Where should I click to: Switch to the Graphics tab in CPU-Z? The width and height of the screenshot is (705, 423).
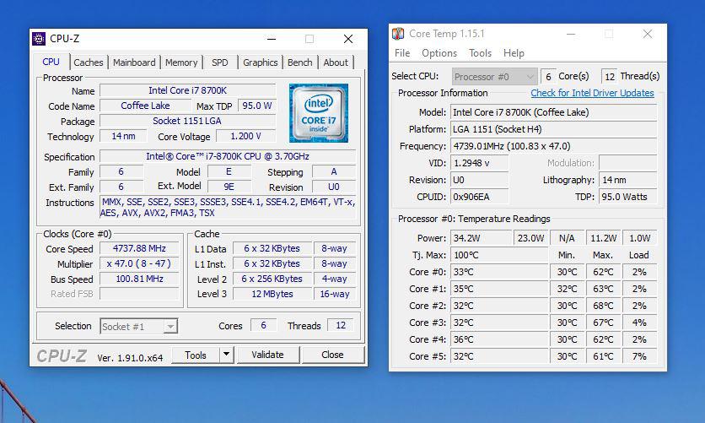260,62
